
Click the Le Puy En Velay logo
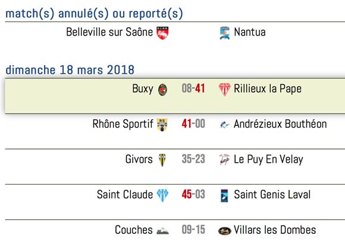click(x=224, y=160)
